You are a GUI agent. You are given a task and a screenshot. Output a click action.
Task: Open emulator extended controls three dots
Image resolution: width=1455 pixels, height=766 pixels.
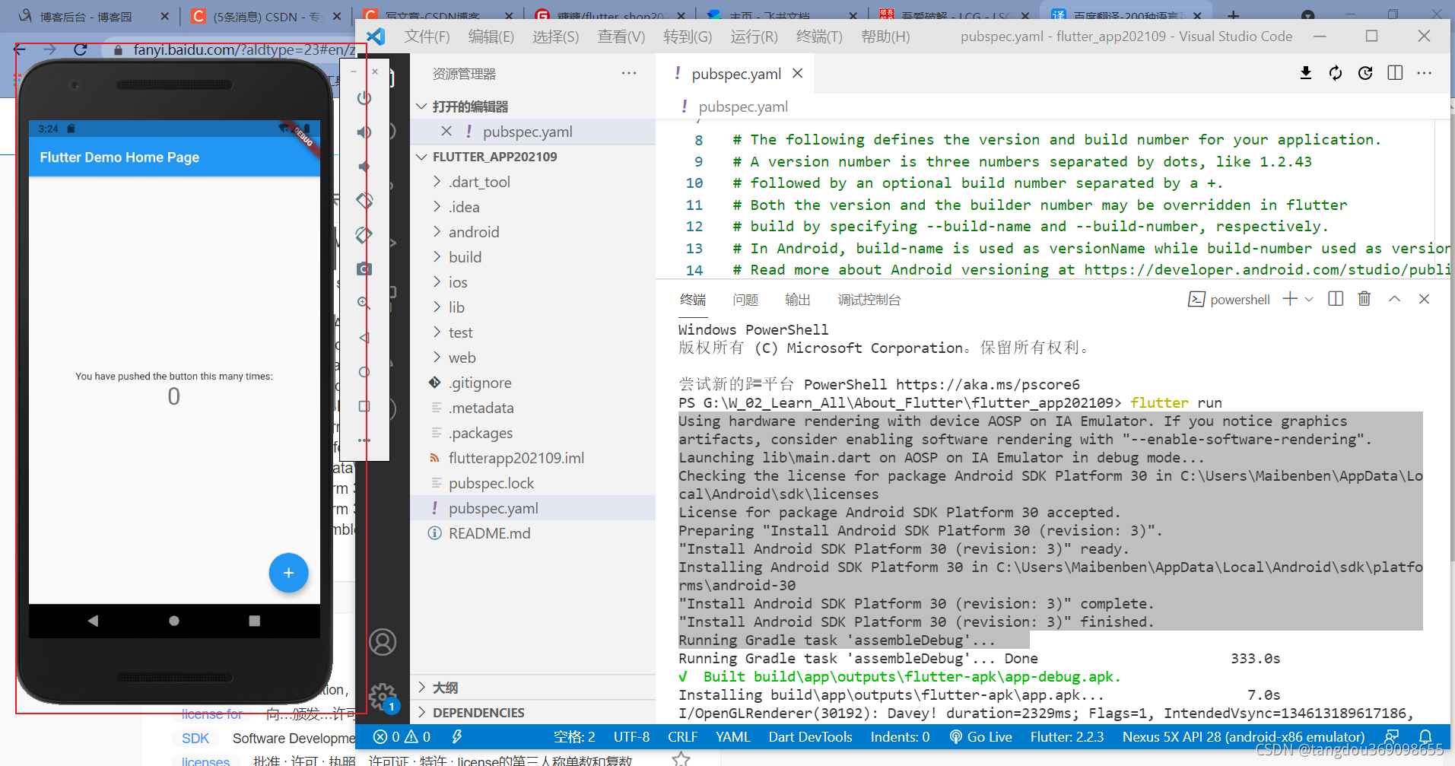[x=364, y=440]
